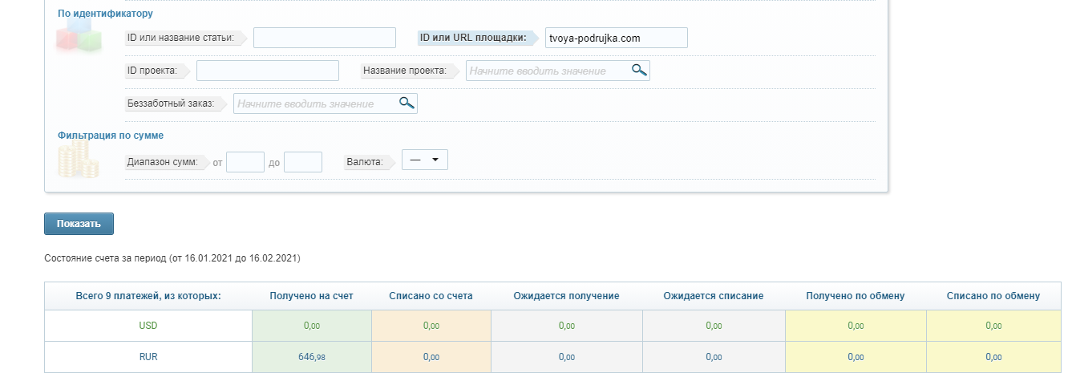Open the Валюта currency dropdown
1068x373 pixels.
click(424, 160)
